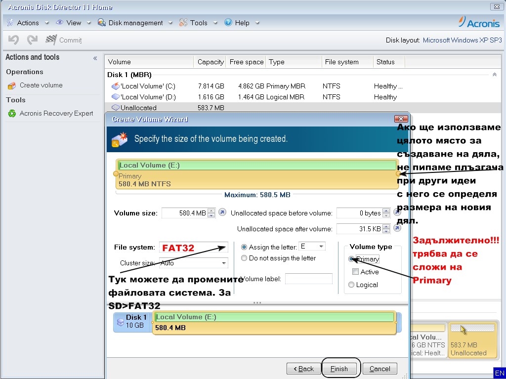Open Acronis Recovery Expert tool

coord(56,114)
